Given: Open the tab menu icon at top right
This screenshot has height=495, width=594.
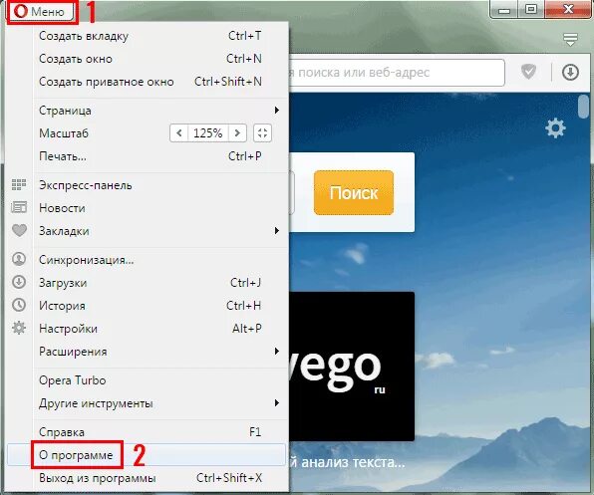Looking at the screenshot, I should point(570,40).
